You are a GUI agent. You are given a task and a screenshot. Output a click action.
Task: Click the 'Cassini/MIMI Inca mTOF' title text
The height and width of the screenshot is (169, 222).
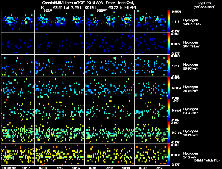63,3
